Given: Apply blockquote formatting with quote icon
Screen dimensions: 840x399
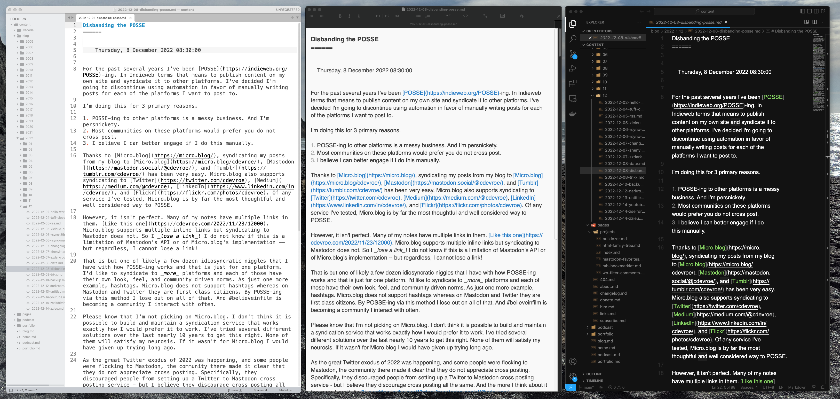Looking at the screenshot, I should (448, 16).
